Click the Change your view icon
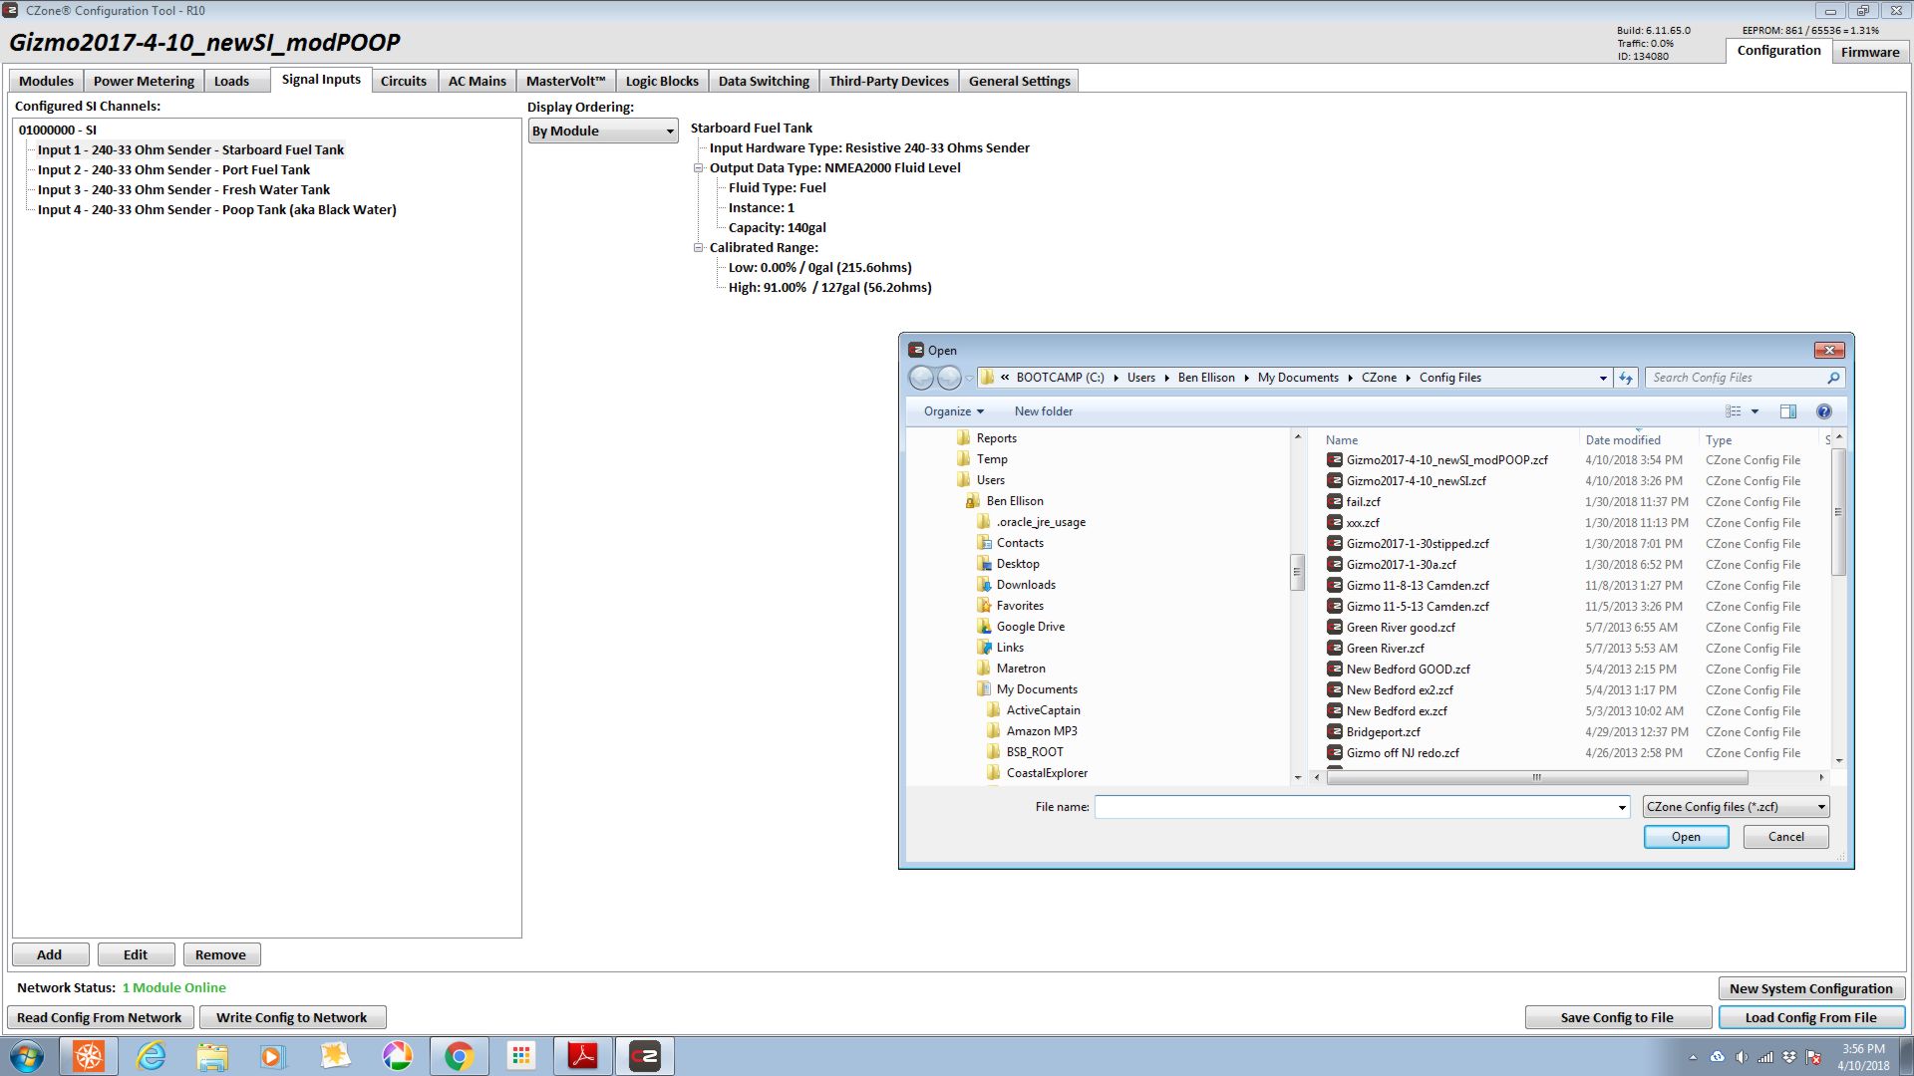 pyautogui.click(x=1734, y=411)
